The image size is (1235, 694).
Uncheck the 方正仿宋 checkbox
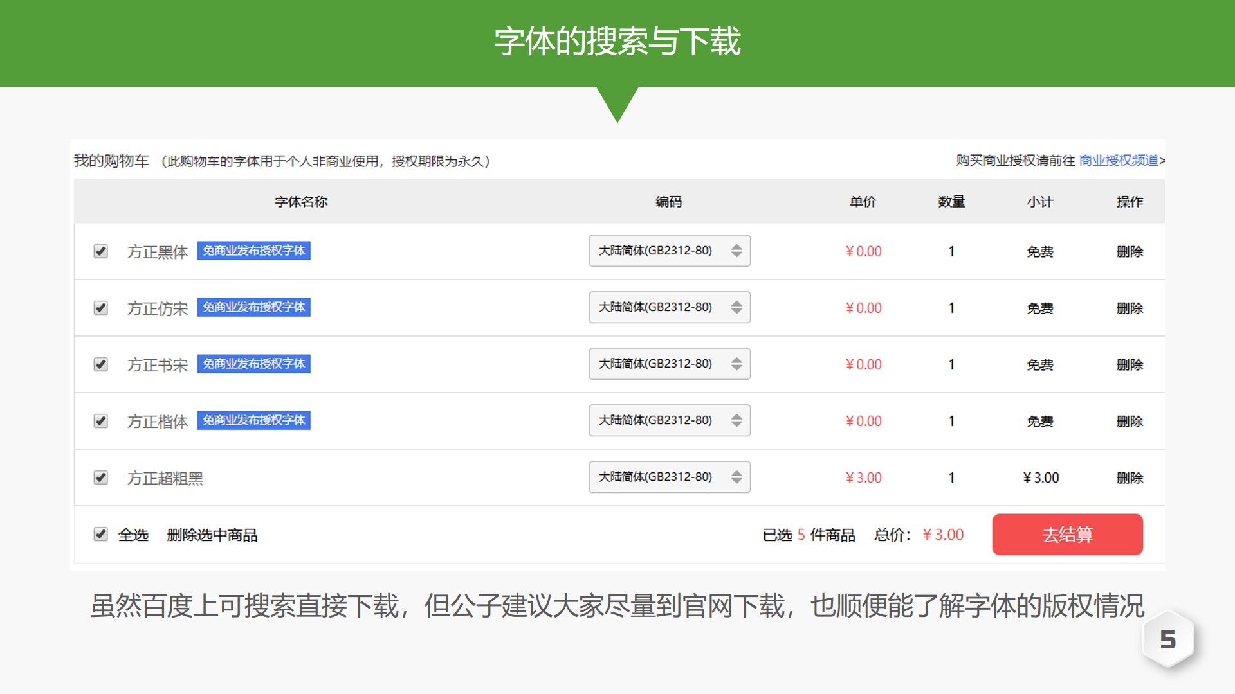[100, 308]
